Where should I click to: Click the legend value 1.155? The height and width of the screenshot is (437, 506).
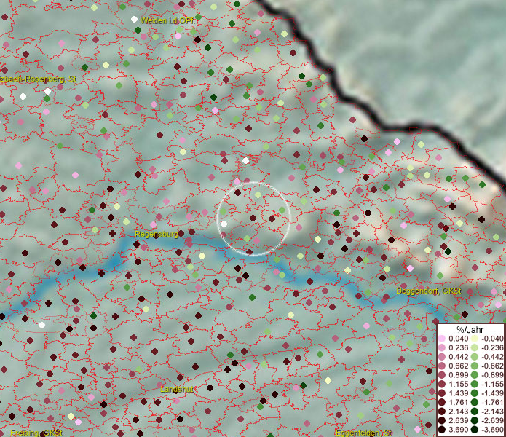pos(459,384)
